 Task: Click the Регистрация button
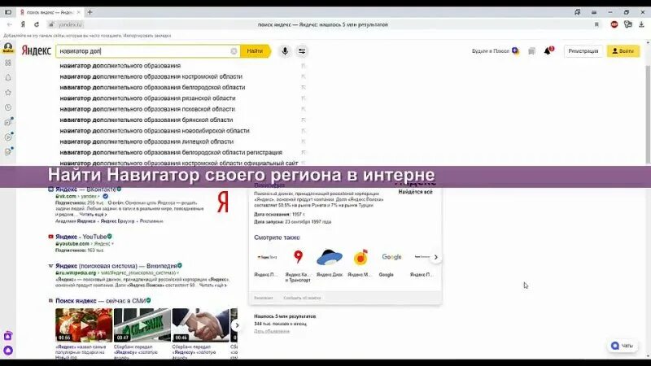click(x=583, y=51)
